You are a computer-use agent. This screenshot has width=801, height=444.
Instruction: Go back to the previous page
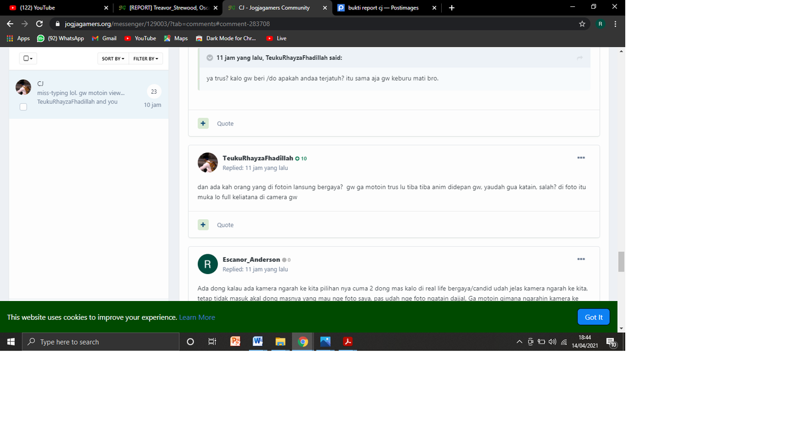pyautogui.click(x=9, y=24)
